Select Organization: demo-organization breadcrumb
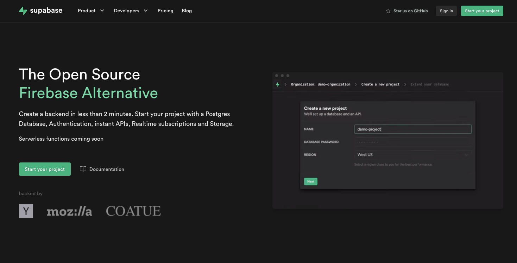Viewport: 517px width, 263px height. click(321, 84)
